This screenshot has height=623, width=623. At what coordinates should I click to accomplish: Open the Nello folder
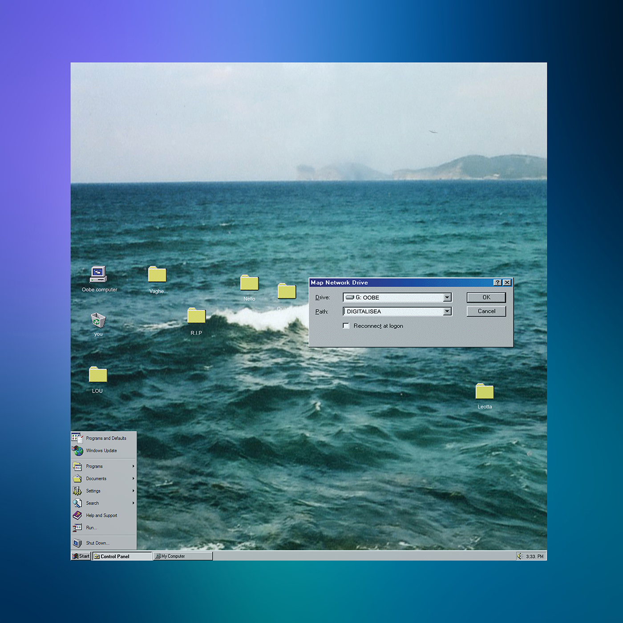(x=249, y=283)
